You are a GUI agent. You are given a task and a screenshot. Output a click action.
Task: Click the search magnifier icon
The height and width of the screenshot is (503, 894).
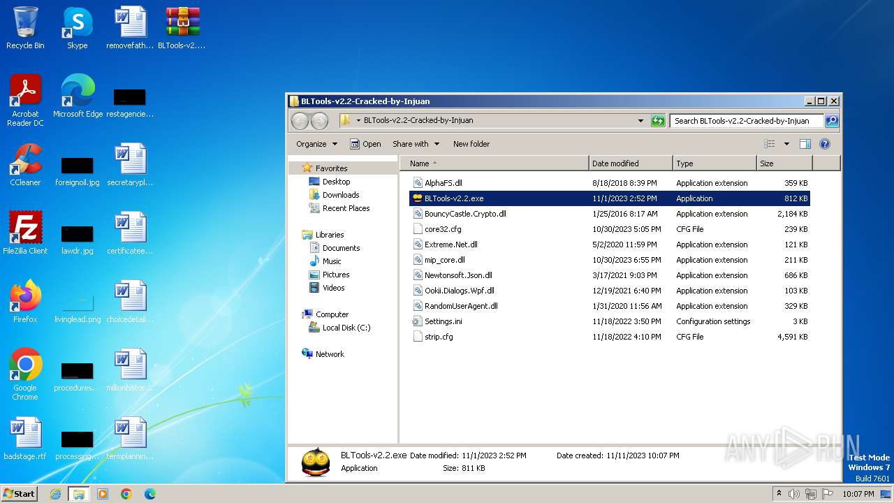click(832, 121)
